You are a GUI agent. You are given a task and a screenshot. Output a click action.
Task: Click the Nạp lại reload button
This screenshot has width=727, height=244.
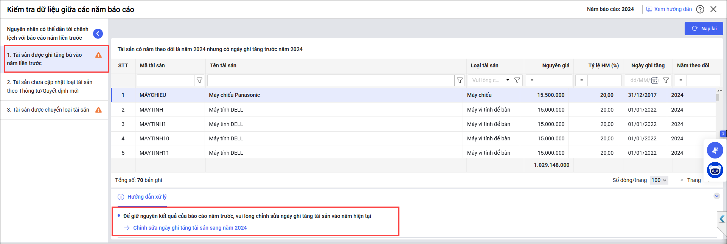click(704, 29)
